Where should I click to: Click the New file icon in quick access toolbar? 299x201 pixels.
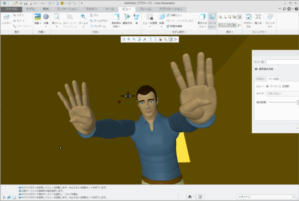[11, 3]
